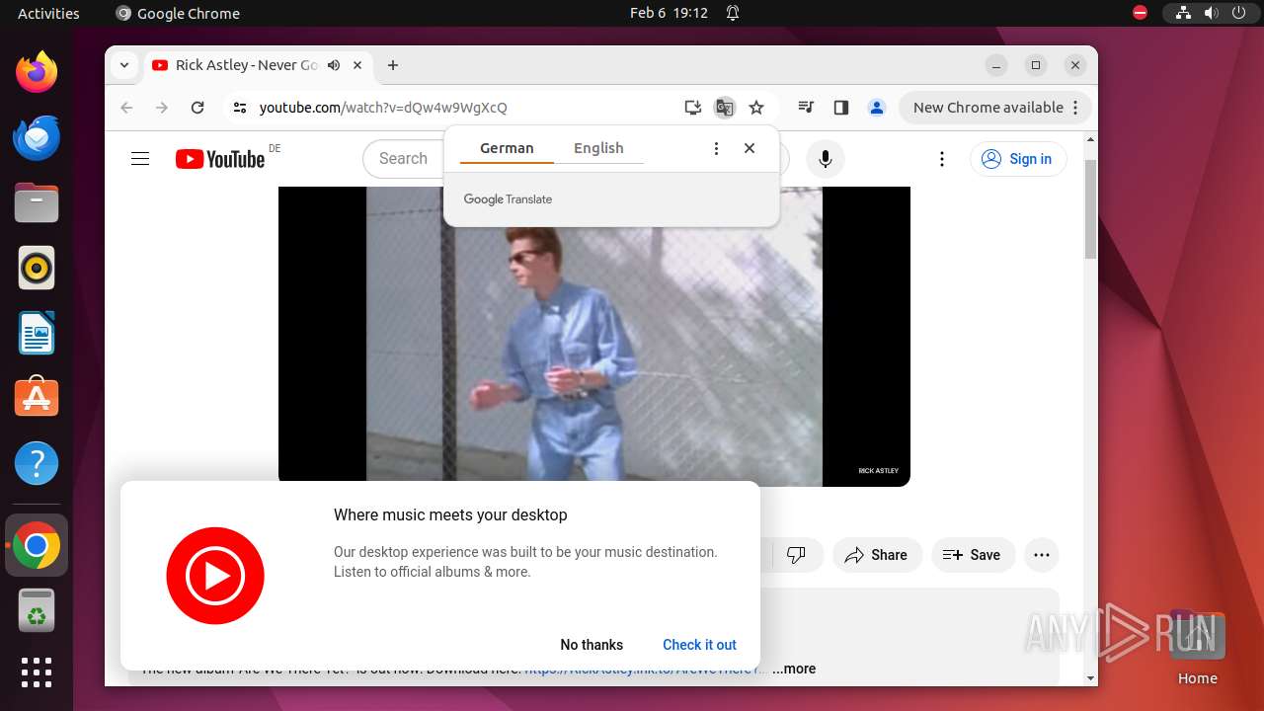This screenshot has width=1264, height=711.
Task: Open tab search dropdown chevron
Action: click(124, 65)
